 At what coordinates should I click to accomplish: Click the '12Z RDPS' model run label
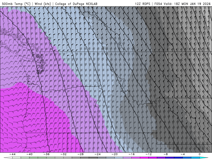(143, 4)
